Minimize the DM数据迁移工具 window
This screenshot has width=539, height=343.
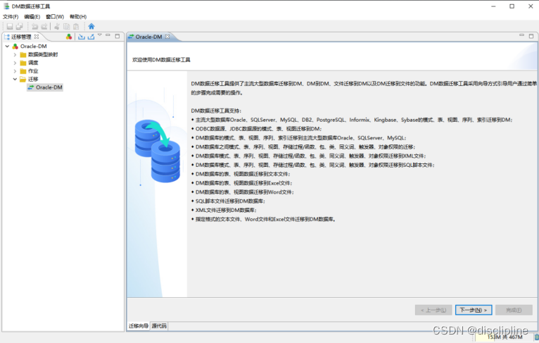pyautogui.click(x=493, y=6)
